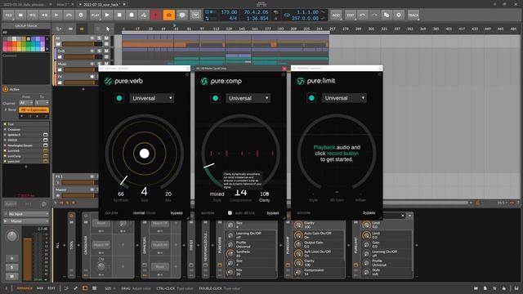Open the ADD menu
The image size is (523, 294).
tap(336, 15)
